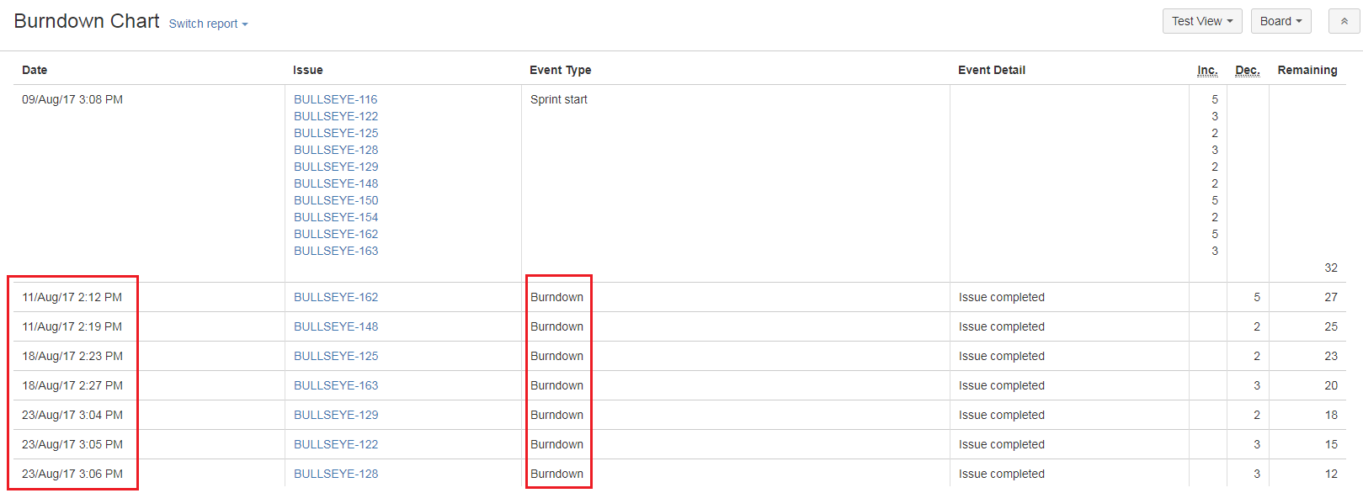This screenshot has width=1363, height=493.
Task: Open BULLSEYE-122 in the 23/Aug 3:05 PM row
Action: (336, 444)
